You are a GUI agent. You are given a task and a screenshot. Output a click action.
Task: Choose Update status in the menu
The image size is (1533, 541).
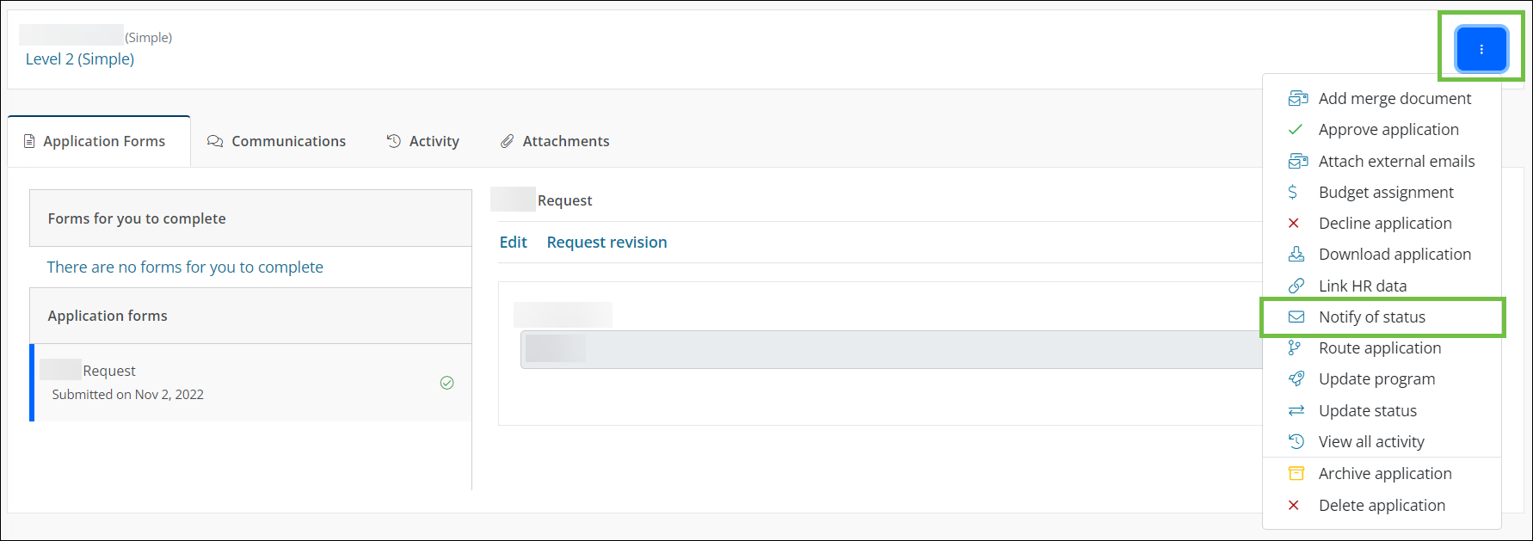pos(1367,411)
